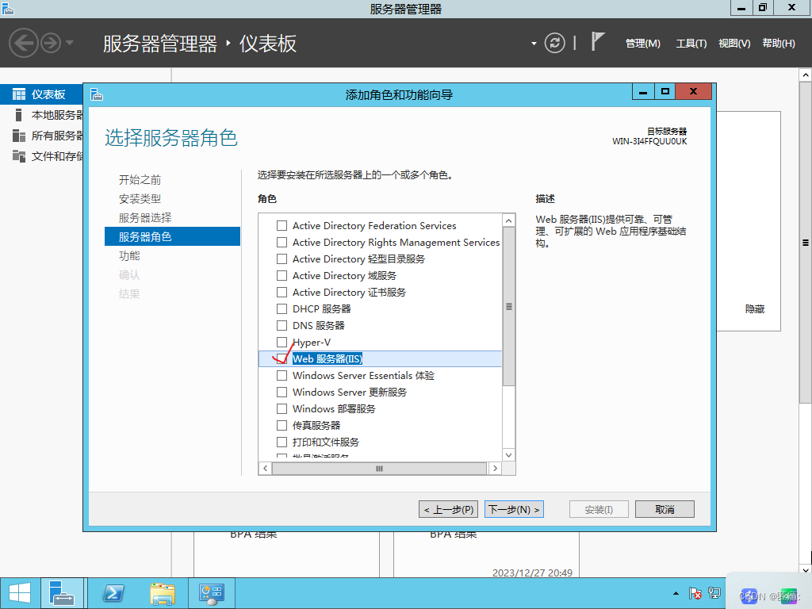Click the Local Server (本地服务器) sidebar icon

[x=19, y=115]
